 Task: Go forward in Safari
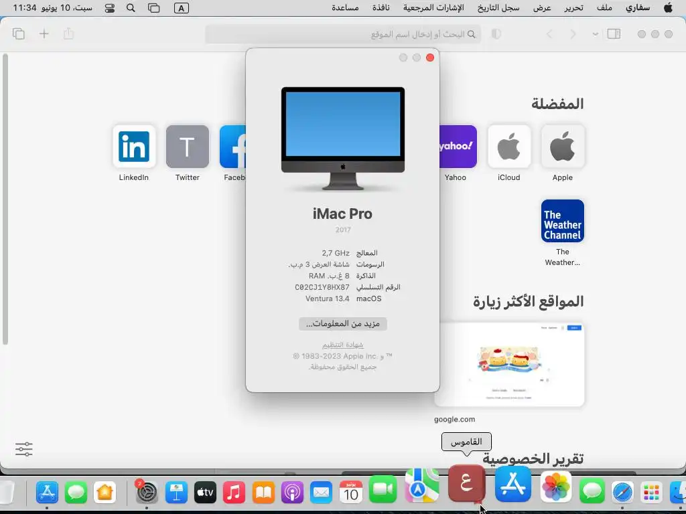click(573, 34)
